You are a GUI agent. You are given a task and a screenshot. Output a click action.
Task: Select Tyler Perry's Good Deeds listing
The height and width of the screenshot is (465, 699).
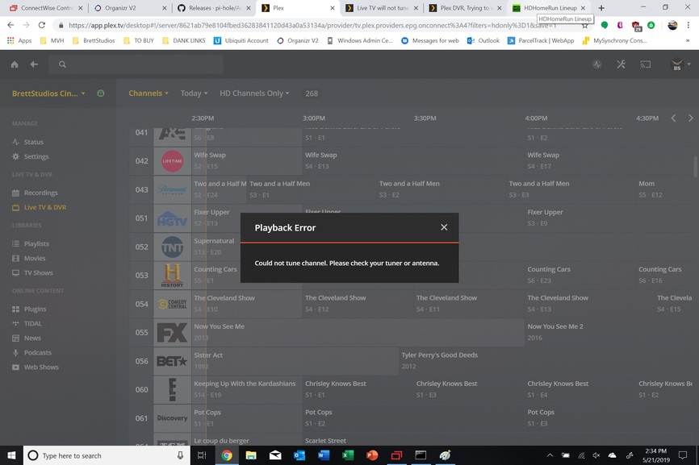[x=546, y=360]
